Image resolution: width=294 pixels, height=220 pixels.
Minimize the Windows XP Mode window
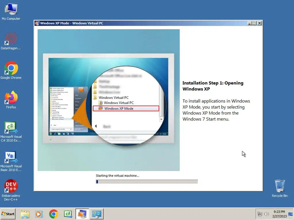point(249,23)
